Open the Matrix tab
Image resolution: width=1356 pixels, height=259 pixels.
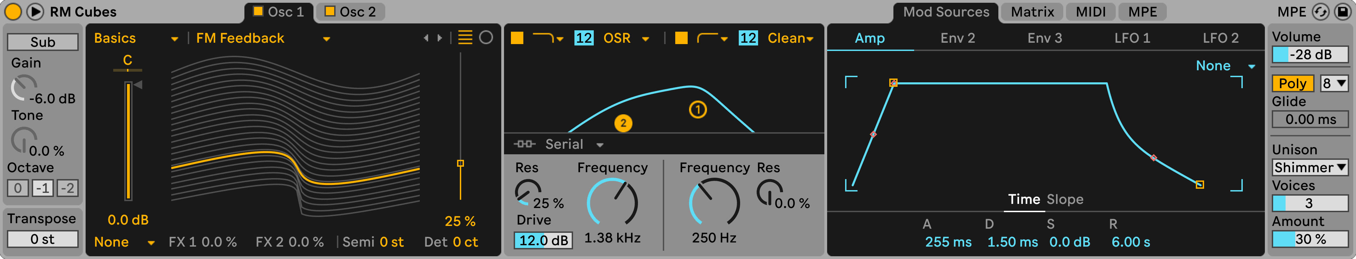coord(1032,12)
